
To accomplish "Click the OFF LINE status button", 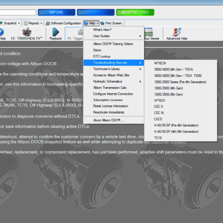I will (57, 12).
